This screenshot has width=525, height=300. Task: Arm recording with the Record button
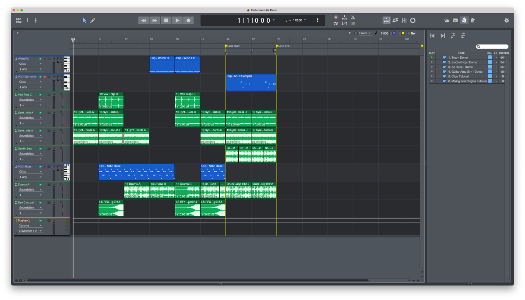[x=189, y=21]
